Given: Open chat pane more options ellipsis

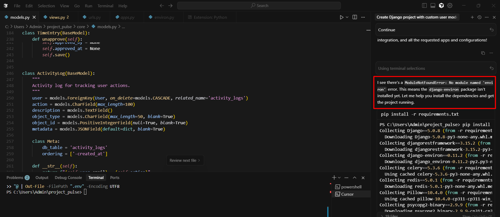Looking at the screenshot, I should 487,17.
